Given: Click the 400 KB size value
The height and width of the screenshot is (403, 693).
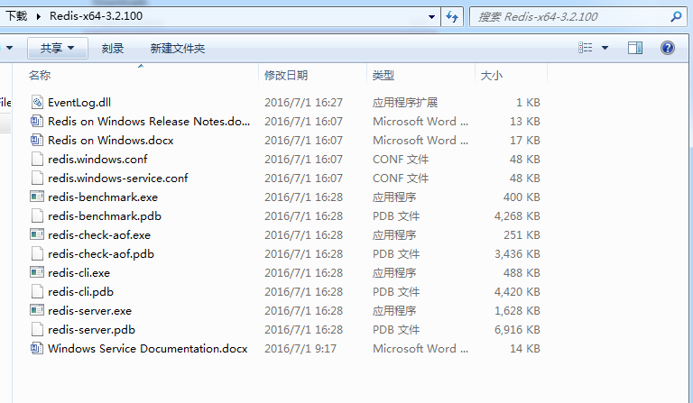Looking at the screenshot, I should pos(522,197).
